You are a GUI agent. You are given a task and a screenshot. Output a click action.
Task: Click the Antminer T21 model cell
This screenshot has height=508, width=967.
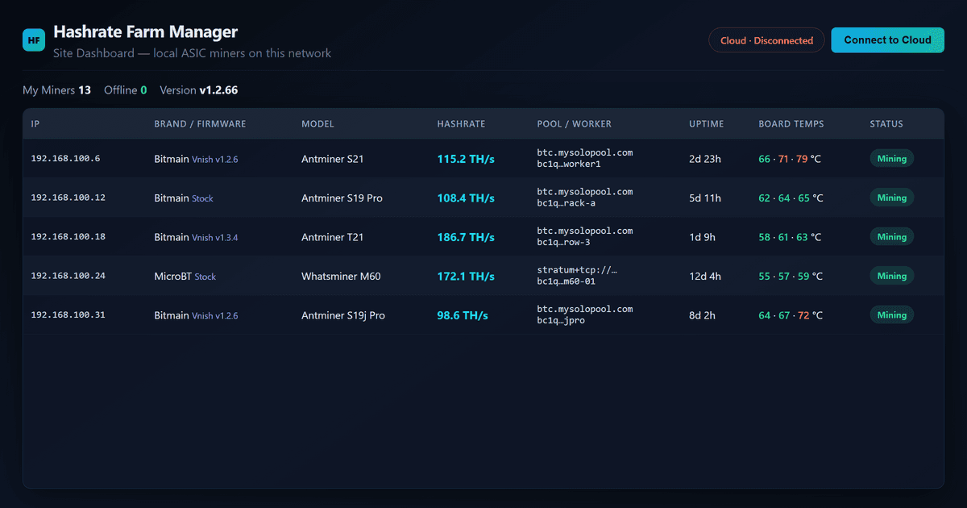tap(333, 237)
